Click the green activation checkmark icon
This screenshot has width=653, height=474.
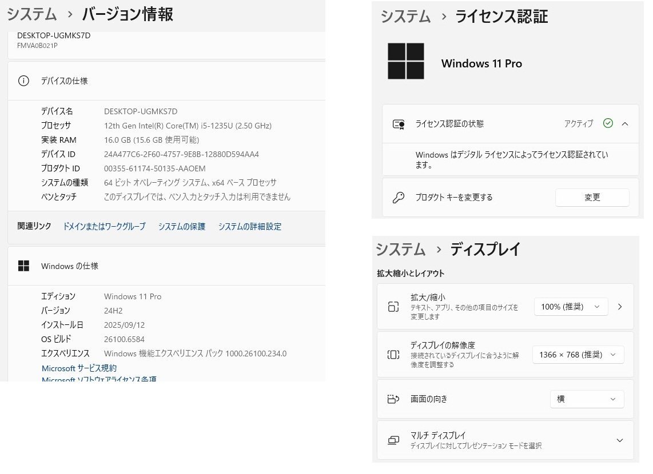[x=608, y=123]
